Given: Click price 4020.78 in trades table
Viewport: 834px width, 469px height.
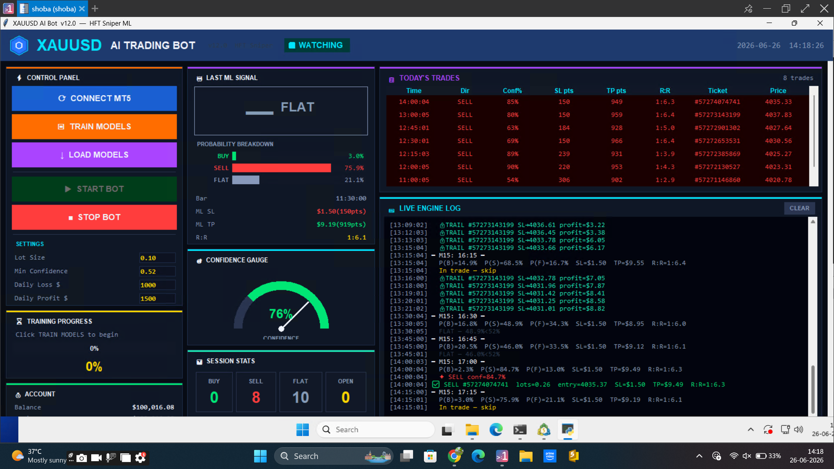Looking at the screenshot, I should coord(778,180).
